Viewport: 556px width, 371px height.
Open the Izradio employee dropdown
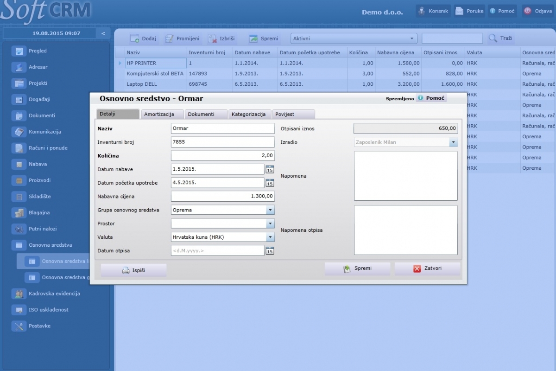point(453,142)
